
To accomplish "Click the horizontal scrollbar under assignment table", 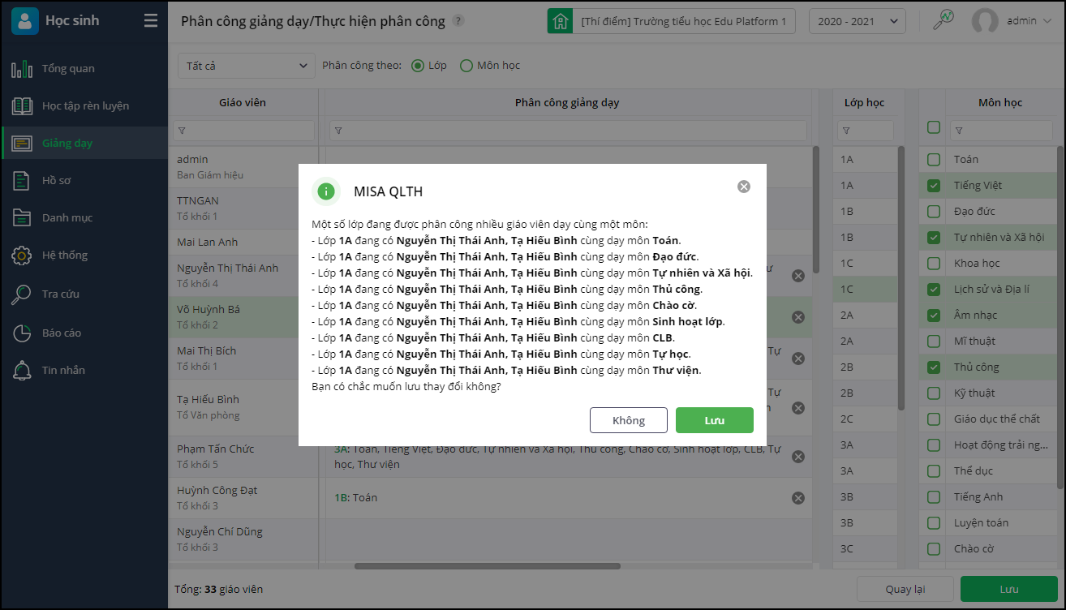I will 487,566.
